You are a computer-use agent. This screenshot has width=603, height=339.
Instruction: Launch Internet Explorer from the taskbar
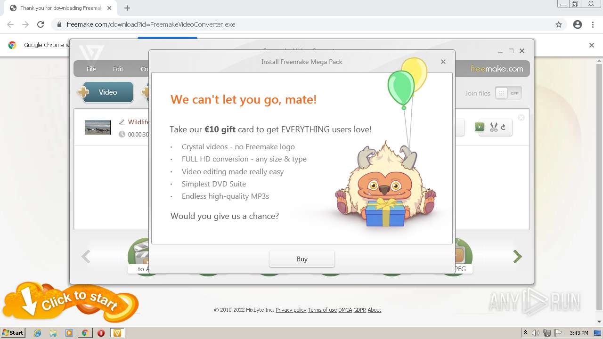coord(37,333)
